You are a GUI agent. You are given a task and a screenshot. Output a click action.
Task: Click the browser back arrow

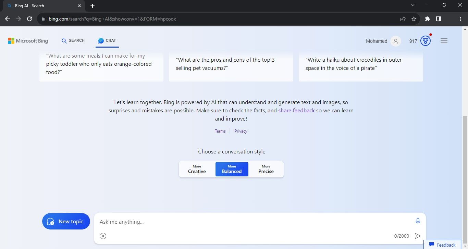tap(8, 19)
